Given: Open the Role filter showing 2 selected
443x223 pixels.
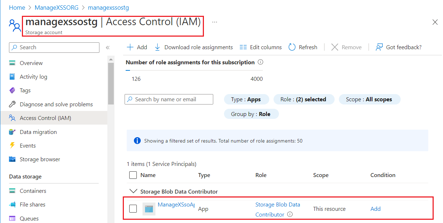Looking at the screenshot, I should (304, 99).
